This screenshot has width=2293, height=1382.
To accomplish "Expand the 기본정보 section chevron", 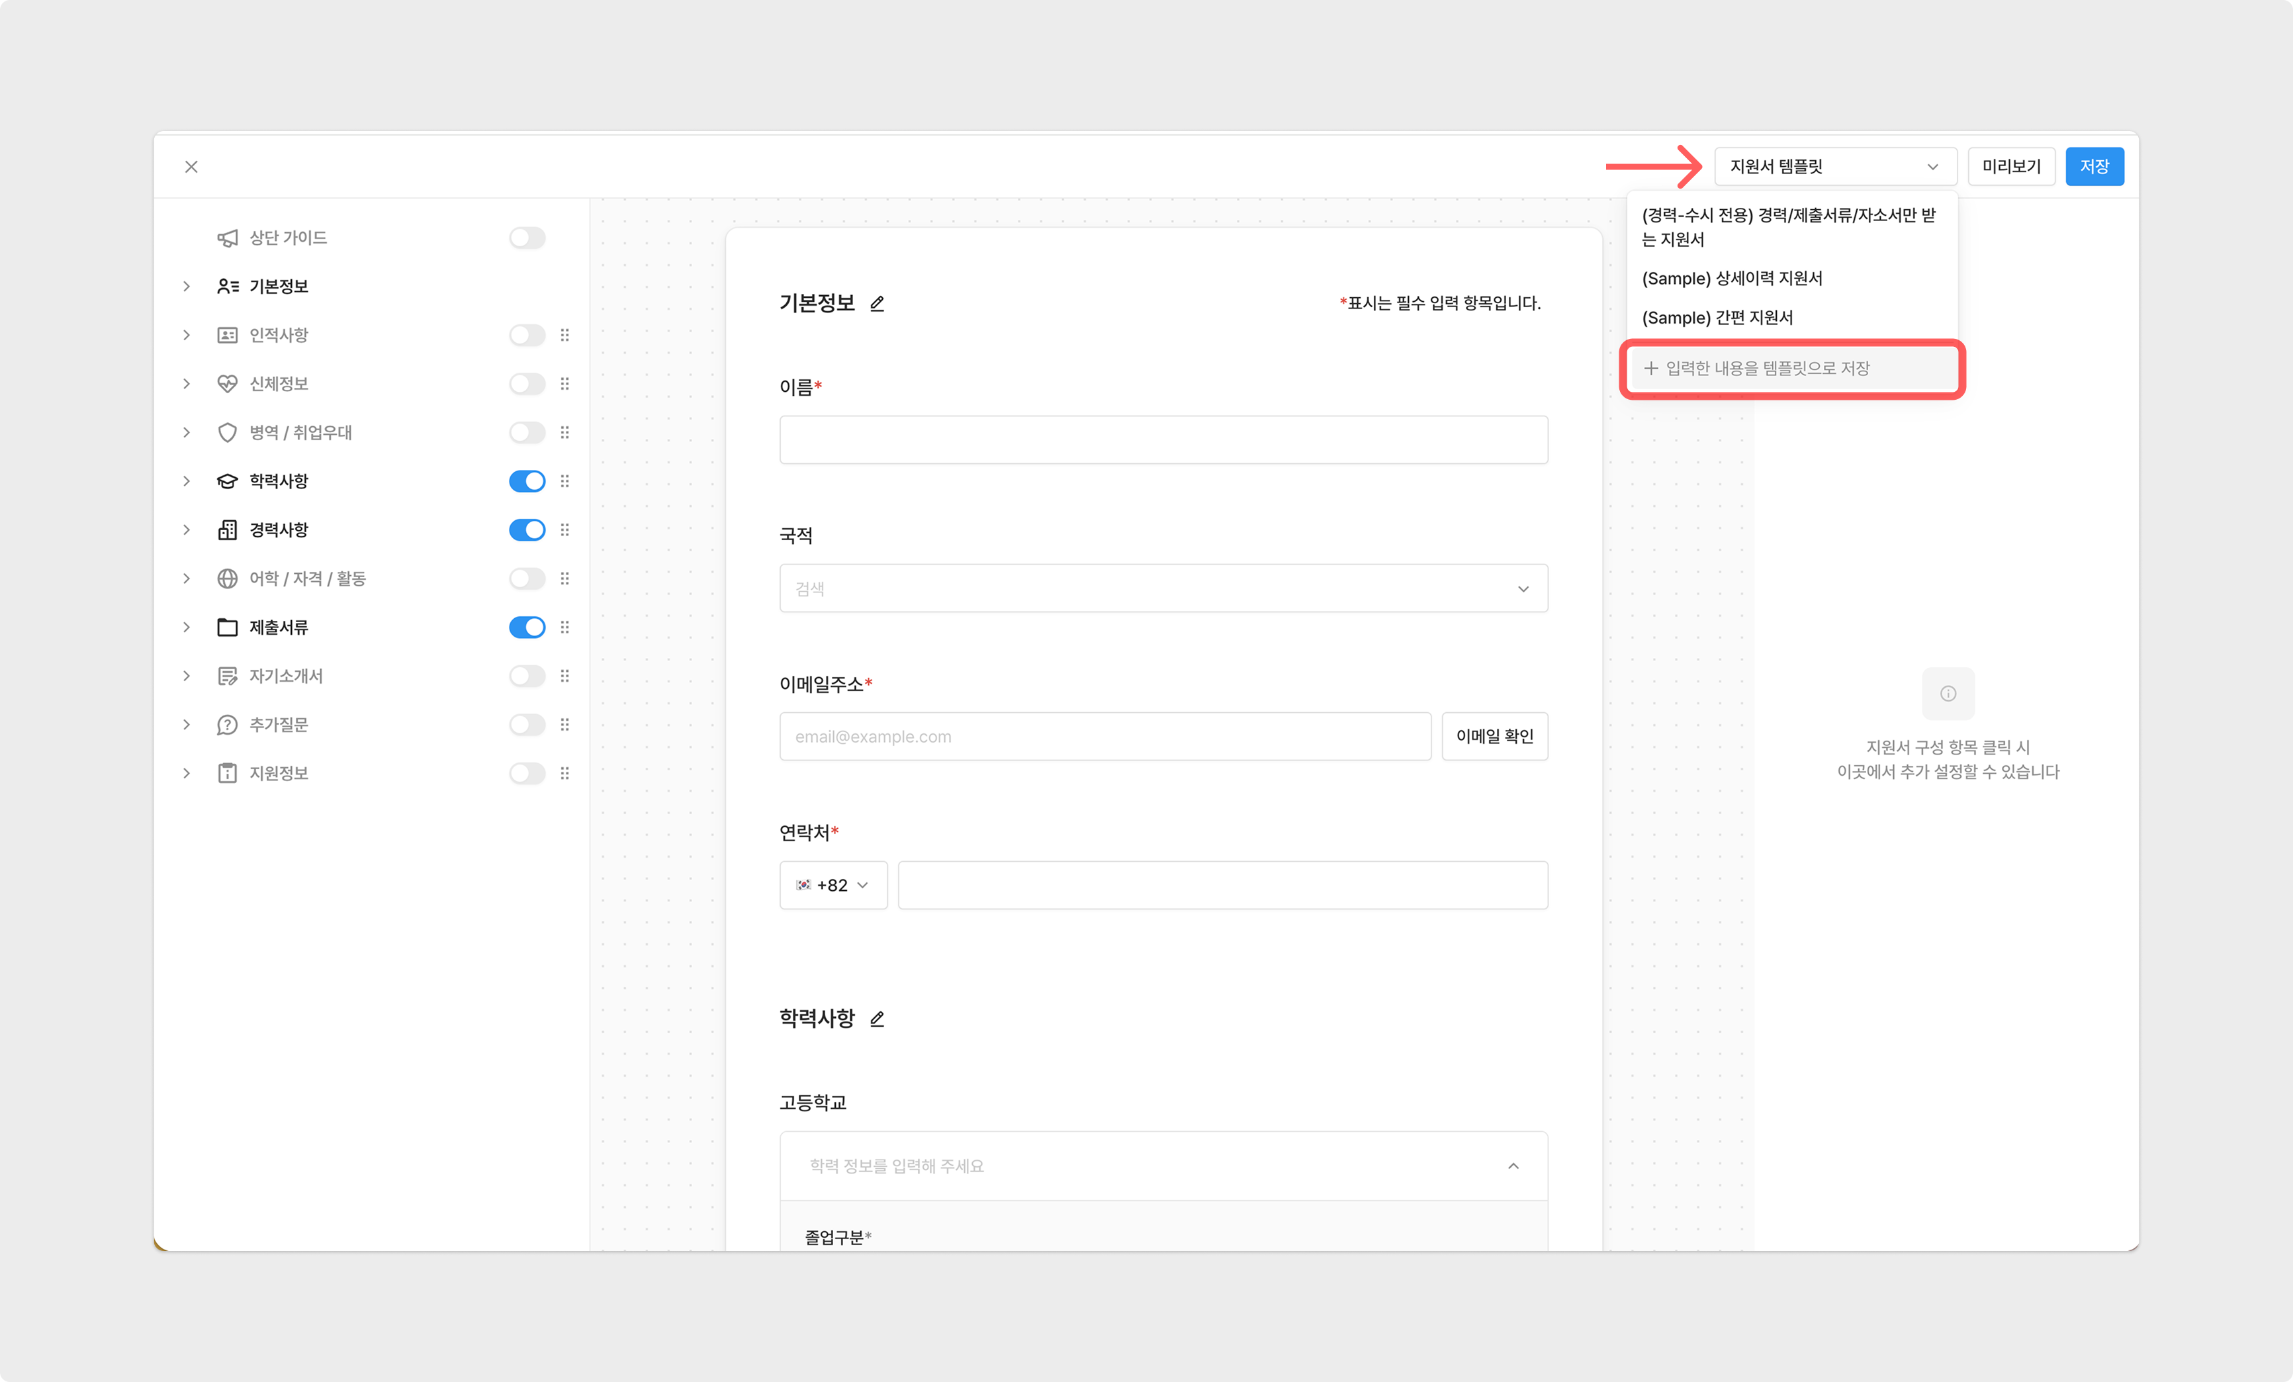I will 186,287.
